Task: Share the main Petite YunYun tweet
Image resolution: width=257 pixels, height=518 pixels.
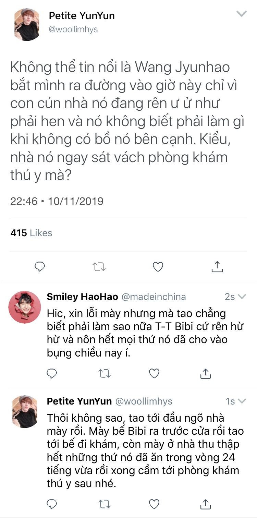Action: click(217, 266)
